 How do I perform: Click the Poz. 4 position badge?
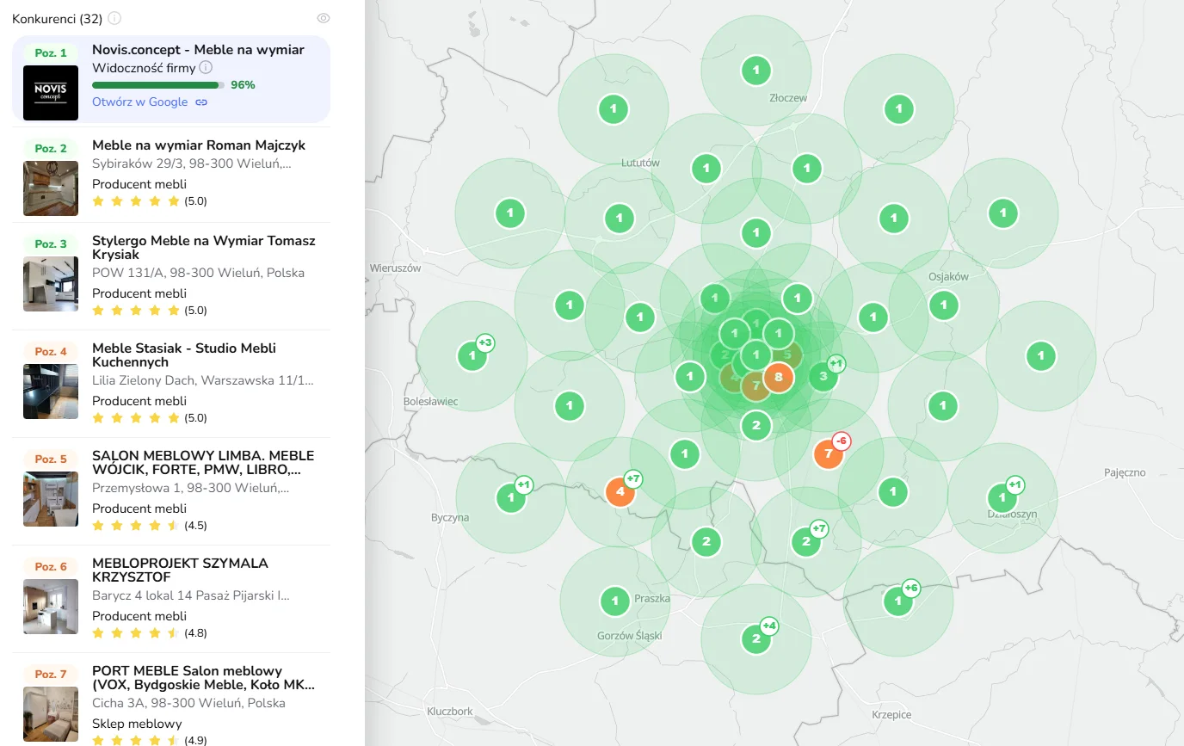tap(51, 352)
